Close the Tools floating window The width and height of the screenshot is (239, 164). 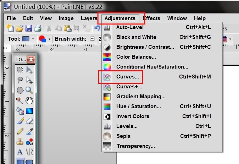(31, 59)
